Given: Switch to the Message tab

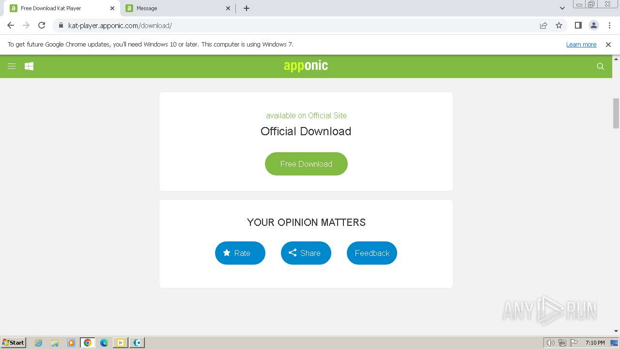Looking at the screenshot, I should (178, 8).
